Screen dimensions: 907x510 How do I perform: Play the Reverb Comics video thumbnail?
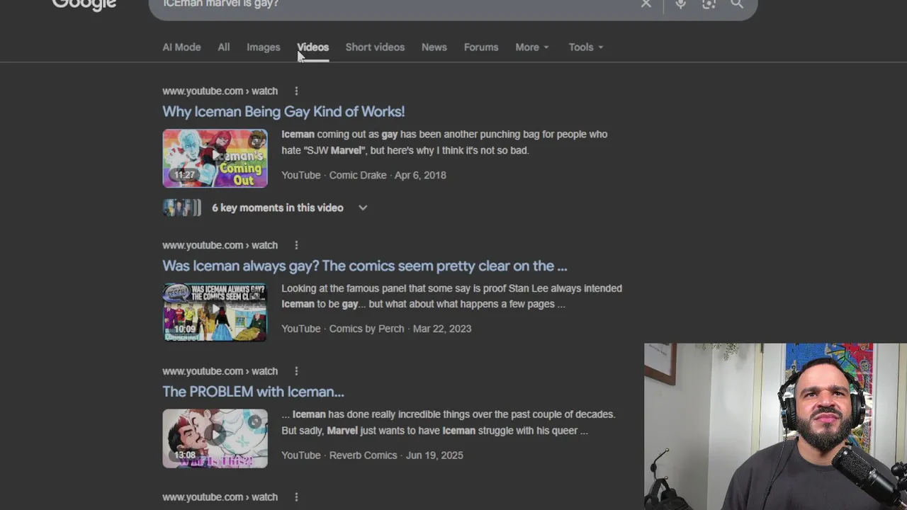click(x=215, y=438)
